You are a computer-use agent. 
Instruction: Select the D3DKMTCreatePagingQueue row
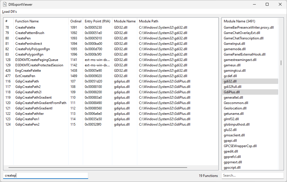[111, 60]
